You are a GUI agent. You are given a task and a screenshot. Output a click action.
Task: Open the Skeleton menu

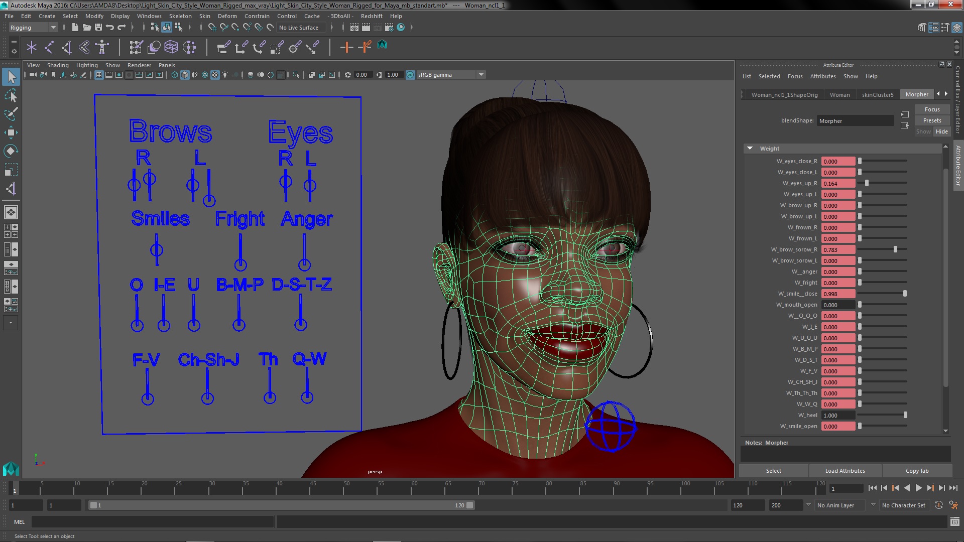pyautogui.click(x=180, y=16)
